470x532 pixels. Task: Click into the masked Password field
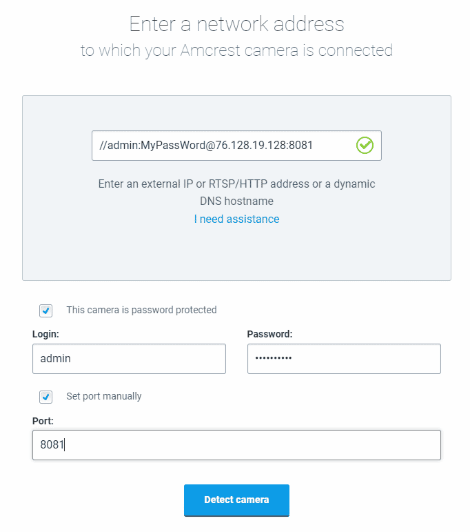point(343,359)
